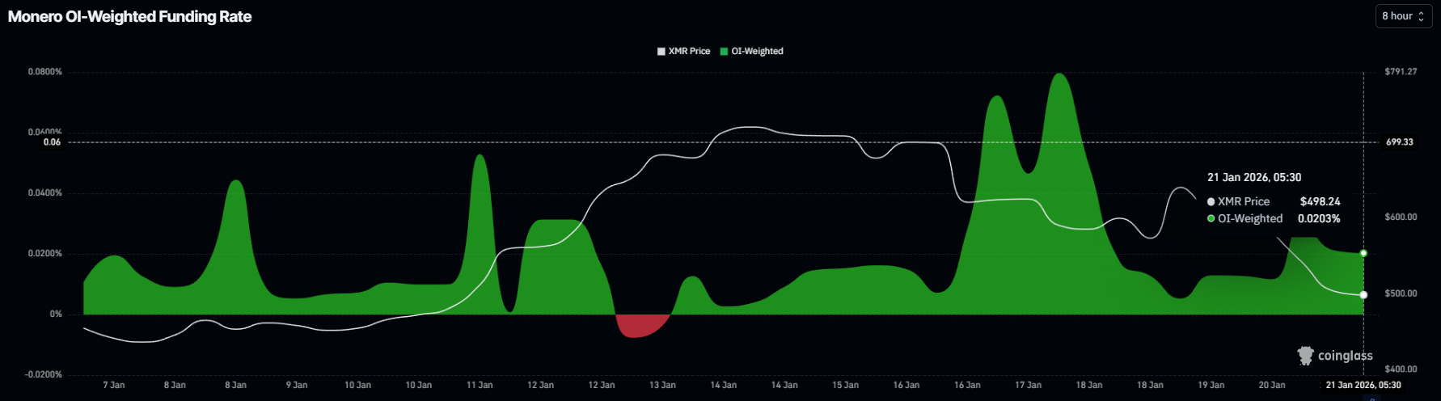Click the 699.33 crosshair price label
The image size is (1441, 401).
1400,141
